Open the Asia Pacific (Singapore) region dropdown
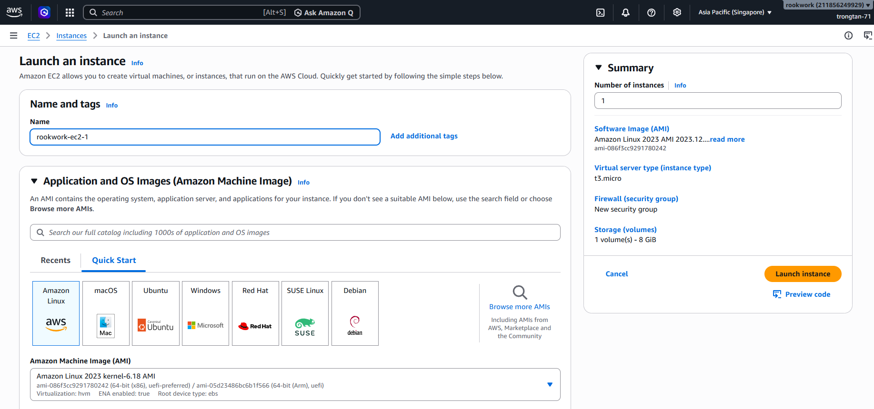Image resolution: width=874 pixels, height=409 pixels. [735, 12]
